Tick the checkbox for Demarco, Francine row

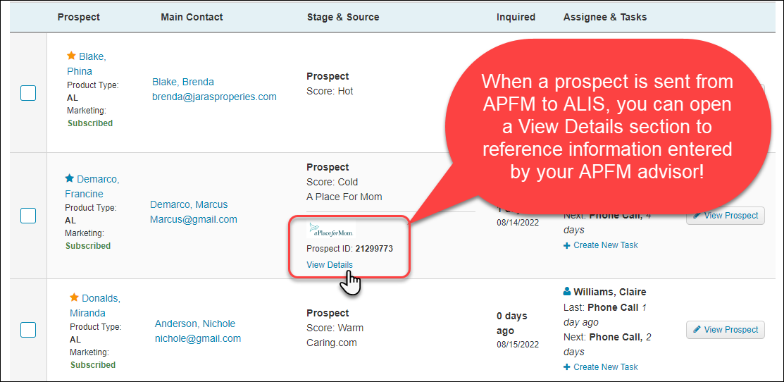coord(28,216)
